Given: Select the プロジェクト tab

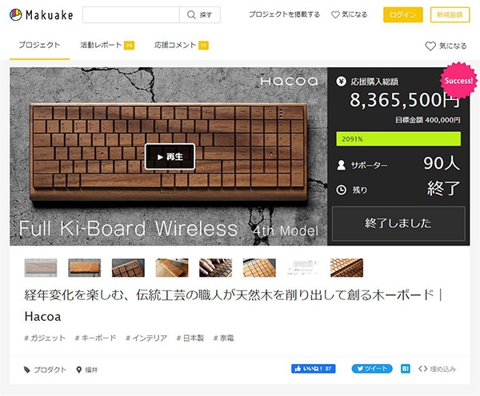Looking at the screenshot, I should (39, 45).
